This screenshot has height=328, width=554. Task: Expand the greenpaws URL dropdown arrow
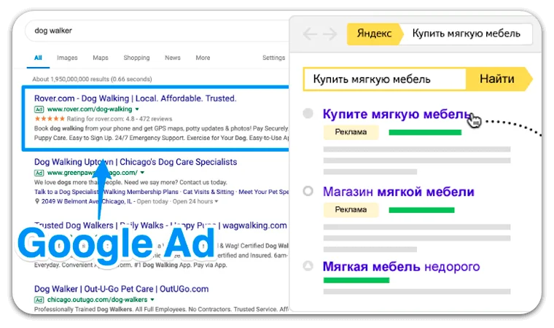(x=142, y=173)
